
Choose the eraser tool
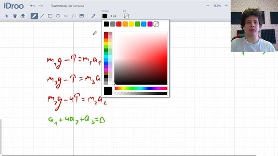pyautogui.click(x=23, y=16)
